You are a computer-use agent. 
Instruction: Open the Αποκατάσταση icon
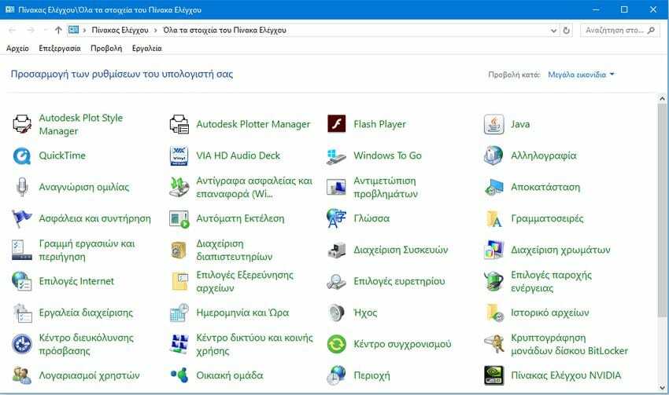(494, 187)
